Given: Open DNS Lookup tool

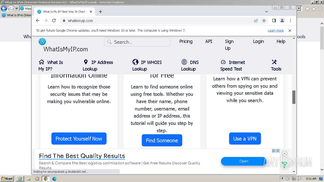Looking at the screenshot, I should [x=190, y=65].
